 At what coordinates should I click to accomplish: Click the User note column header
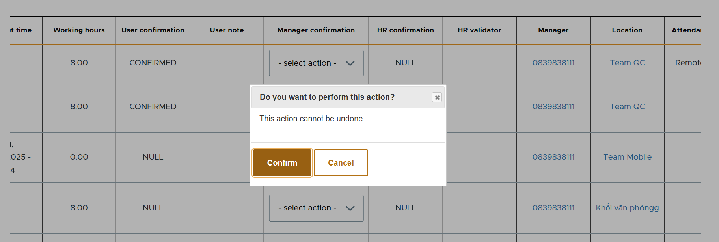pyautogui.click(x=227, y=30)
